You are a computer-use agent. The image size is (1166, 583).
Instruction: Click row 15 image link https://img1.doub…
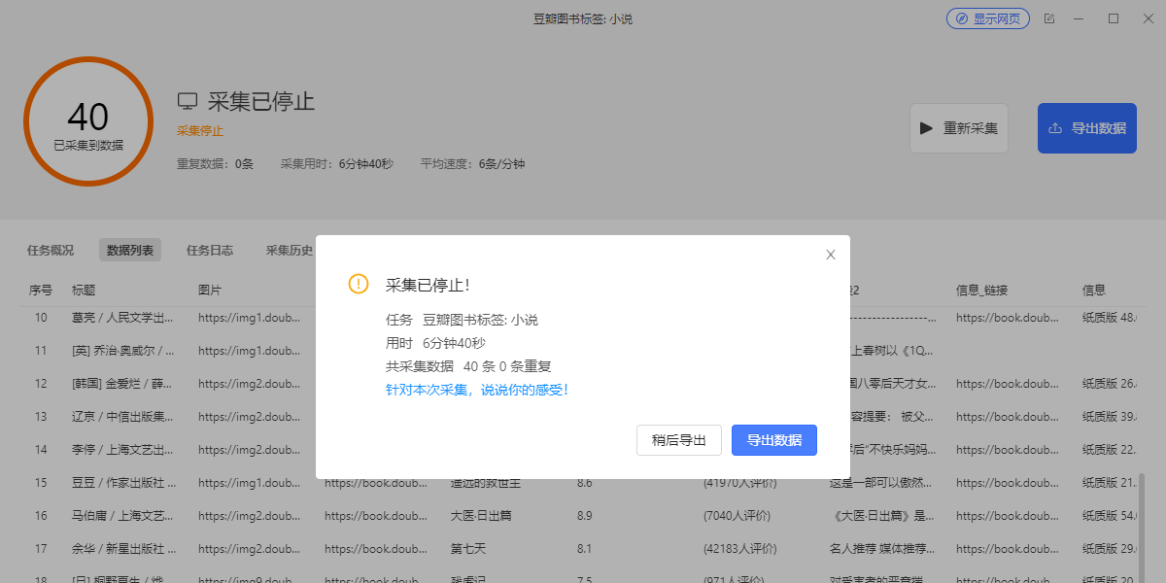tap(250, 482)
